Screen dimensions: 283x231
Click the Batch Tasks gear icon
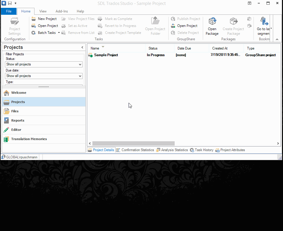click(x=33, y=33)
